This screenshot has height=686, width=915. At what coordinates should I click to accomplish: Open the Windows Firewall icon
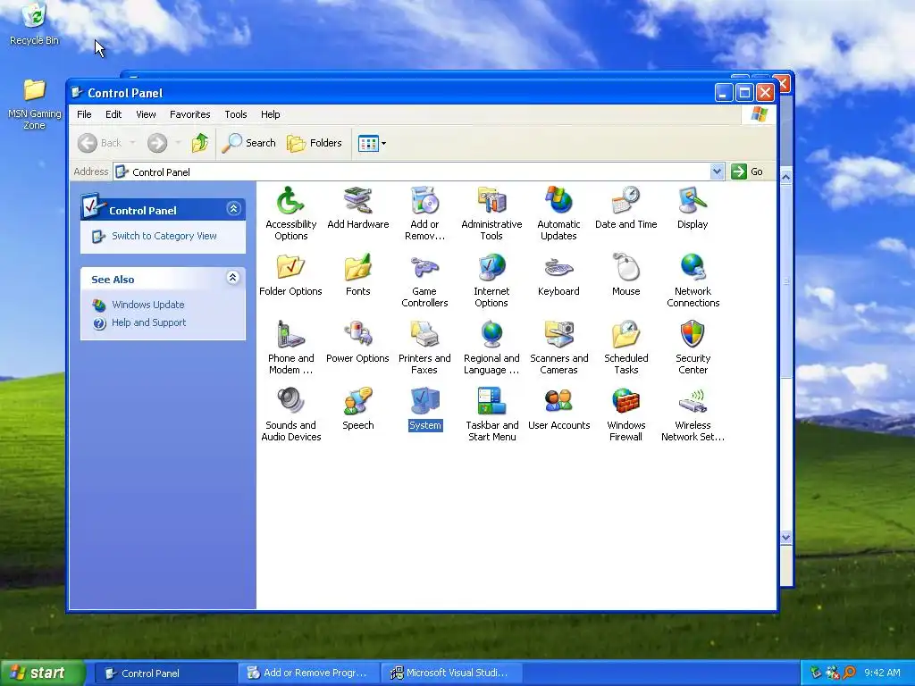[625, 414]
